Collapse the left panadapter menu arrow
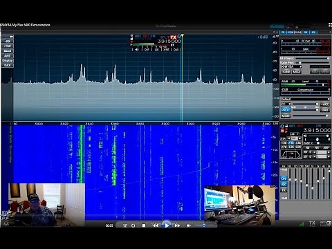This screenshot has width=332, height=249. pyautogui.click(x=11, y=37)
